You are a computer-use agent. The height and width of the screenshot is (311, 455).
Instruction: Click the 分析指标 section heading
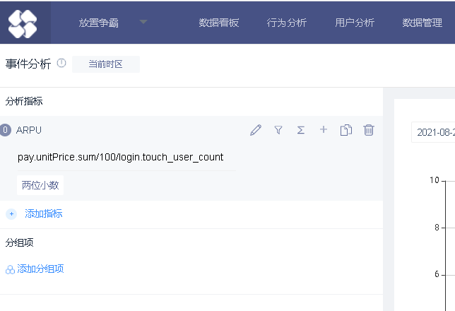24,101
